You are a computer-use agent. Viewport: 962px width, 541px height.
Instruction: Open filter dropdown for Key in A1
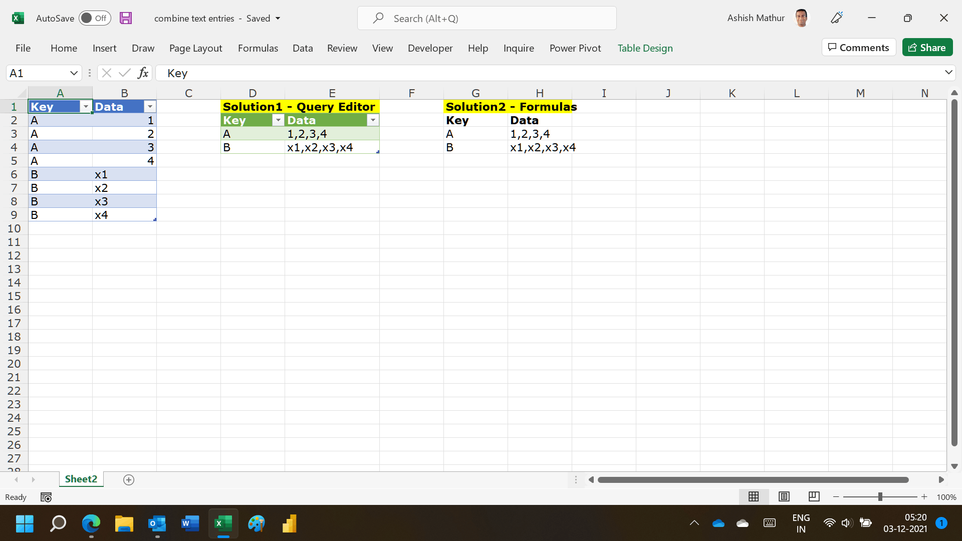point(86,107)
